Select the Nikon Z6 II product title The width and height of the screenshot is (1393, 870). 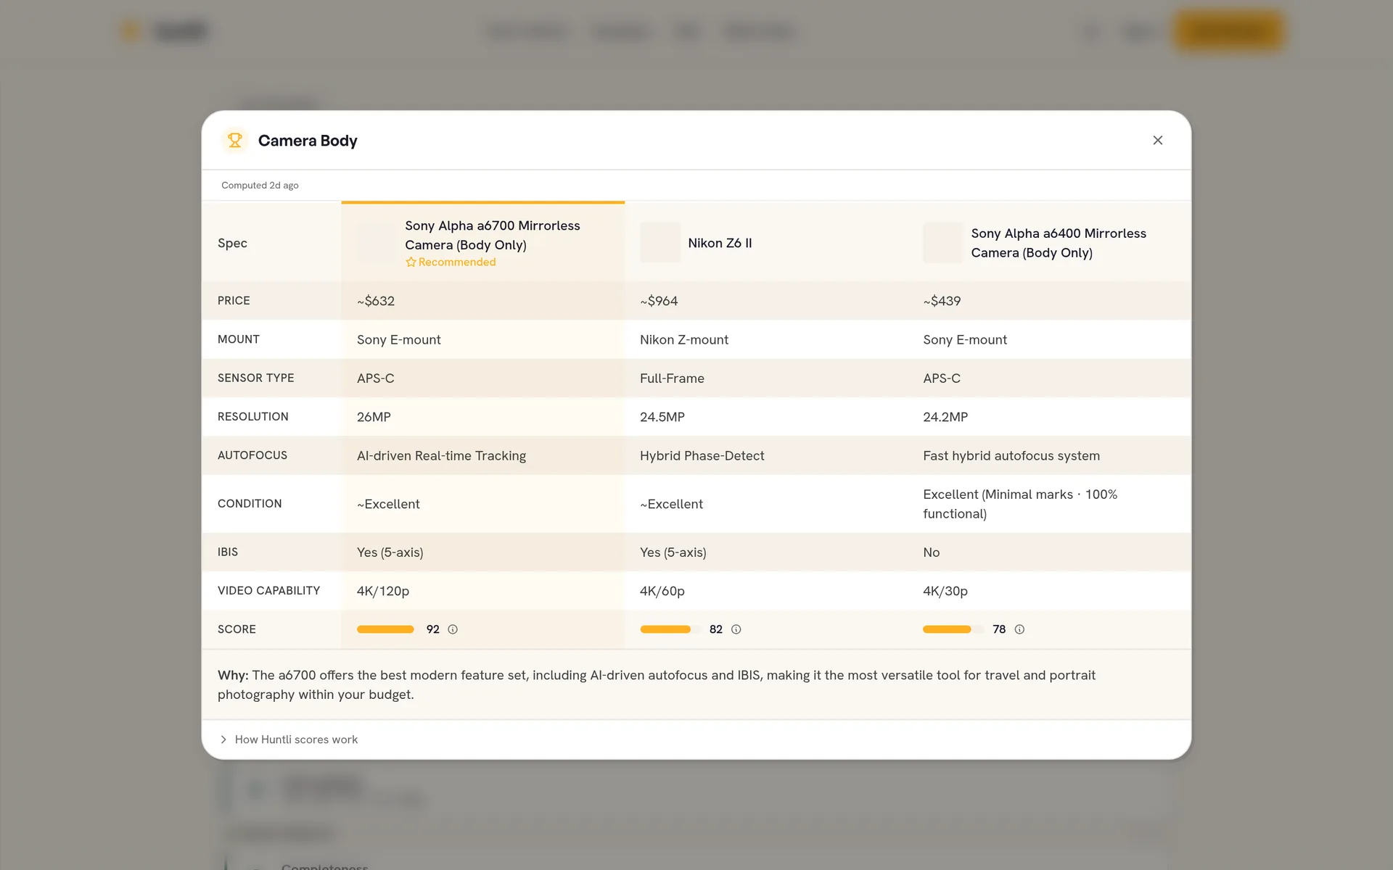coord(720,243)
